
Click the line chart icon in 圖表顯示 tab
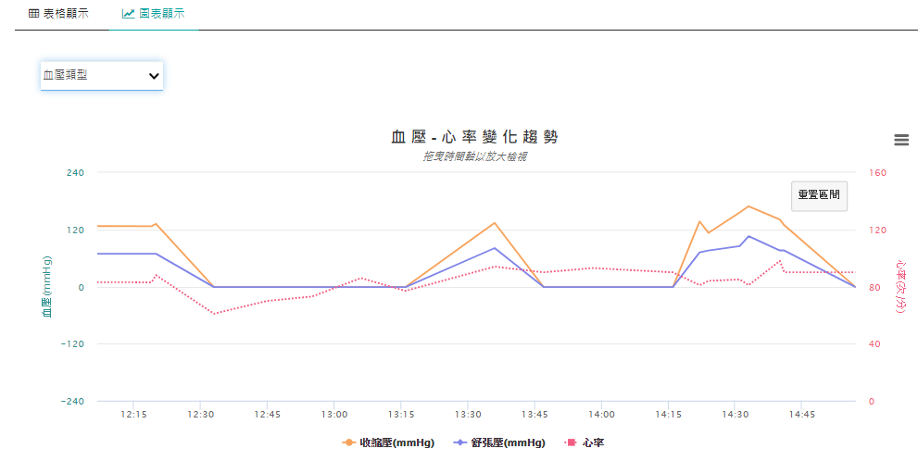[x=128, y=14]
